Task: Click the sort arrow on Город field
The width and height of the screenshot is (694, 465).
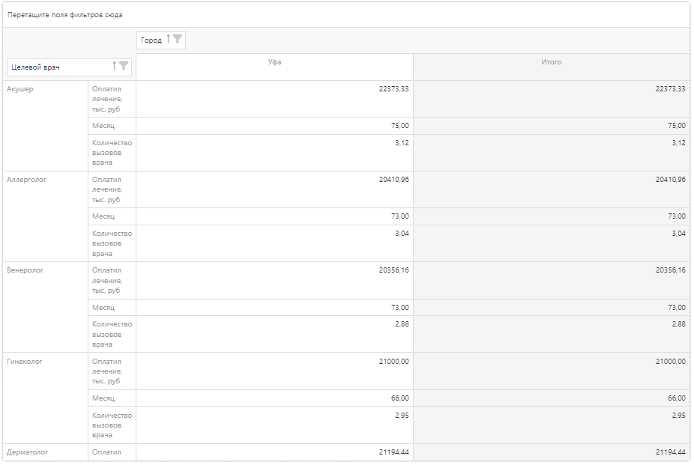Action: coord(169,40)
